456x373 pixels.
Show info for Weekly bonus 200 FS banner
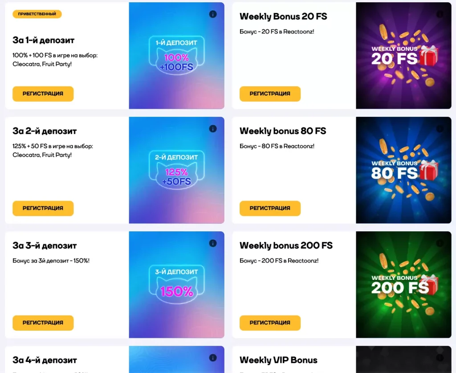coord(440,243)
